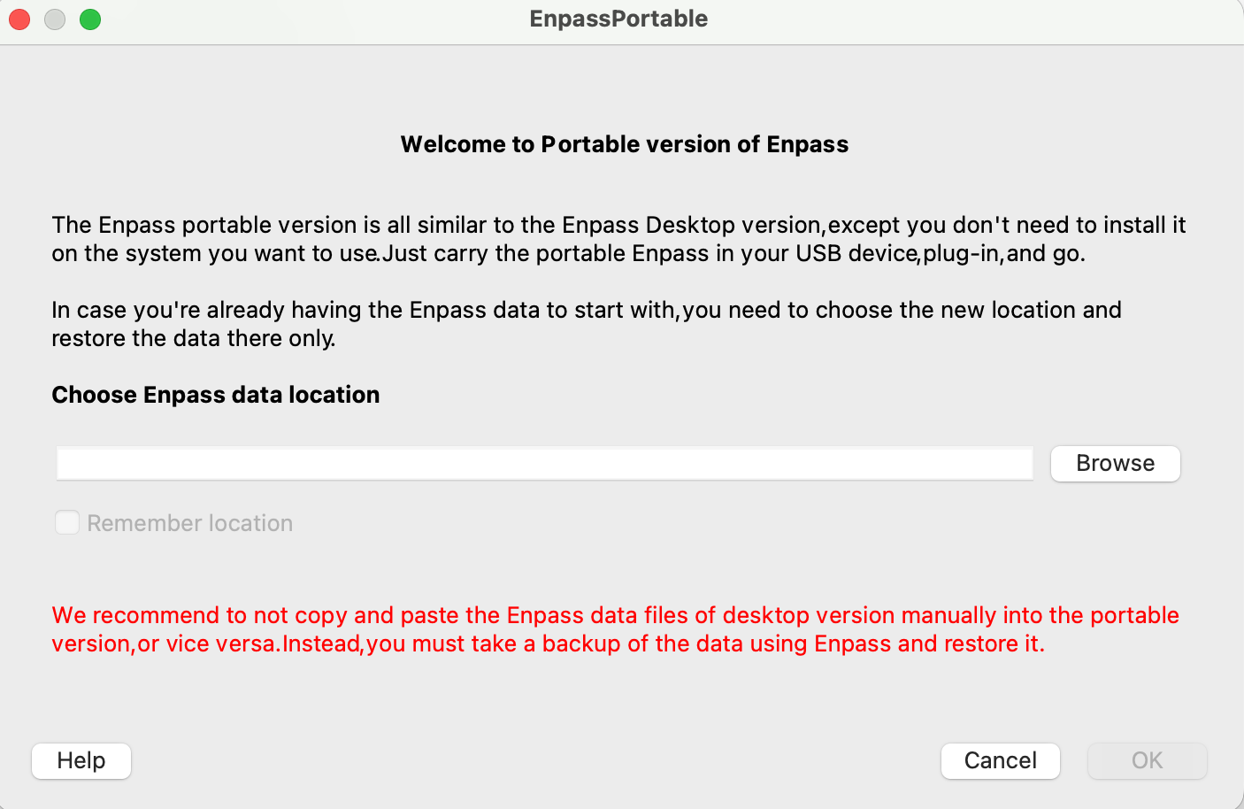Click the Choose Enpass data location label
The width and height of the screenshot is (1244, 809).
[215, 395]
